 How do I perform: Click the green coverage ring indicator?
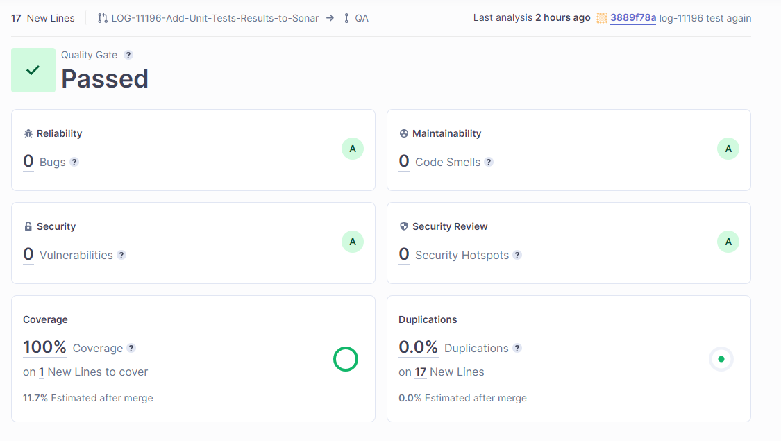[346, 359]
